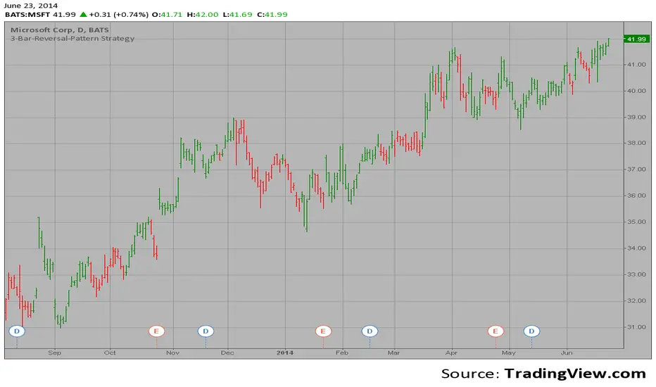
Task: Click the BATS:MSFT ticker symbol
Action: [x=27, y=14]
